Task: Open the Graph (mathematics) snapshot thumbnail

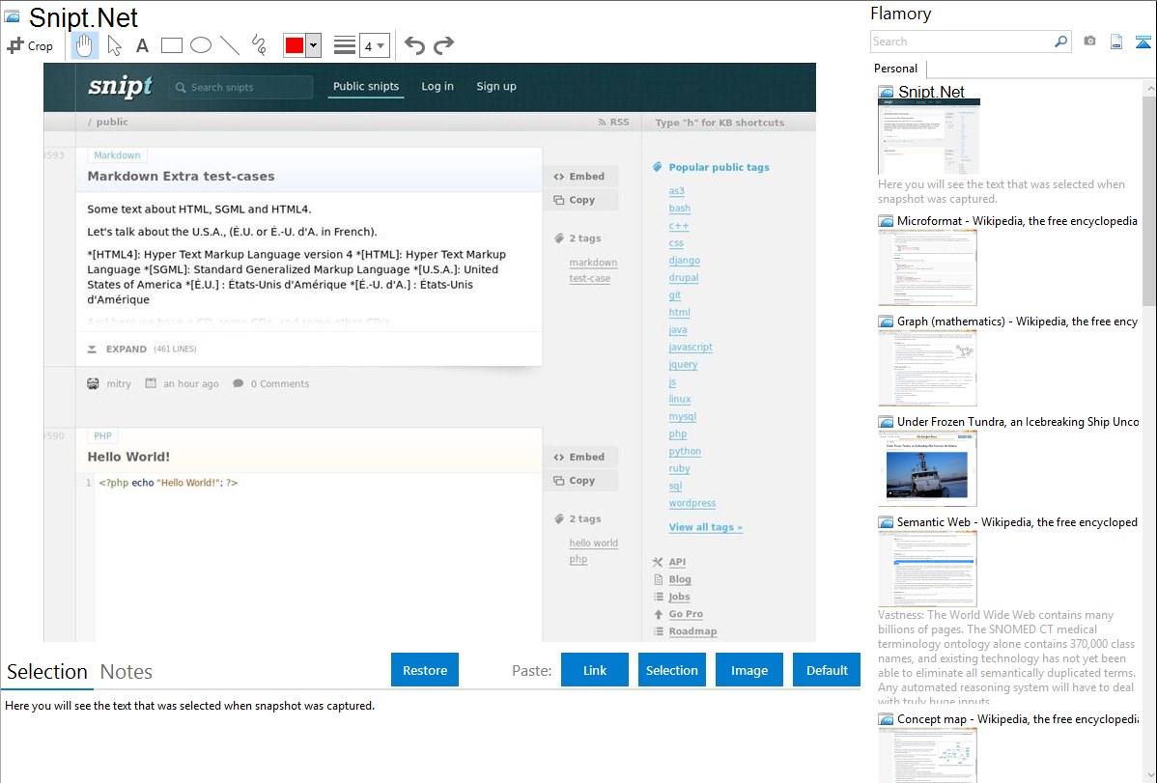Action: click(927, 368)
